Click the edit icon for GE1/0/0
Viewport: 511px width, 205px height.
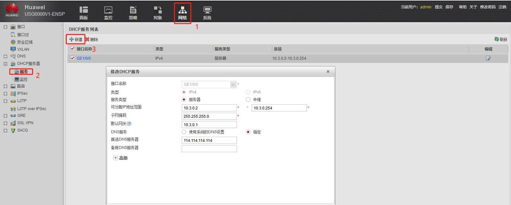[488, 58]
